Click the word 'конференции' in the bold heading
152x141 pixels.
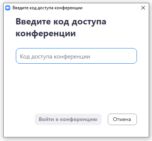(x=46, y=34)
